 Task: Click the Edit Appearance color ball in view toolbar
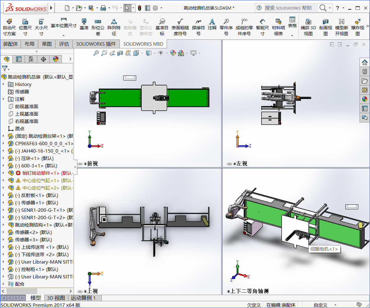[x=173, y=53]
